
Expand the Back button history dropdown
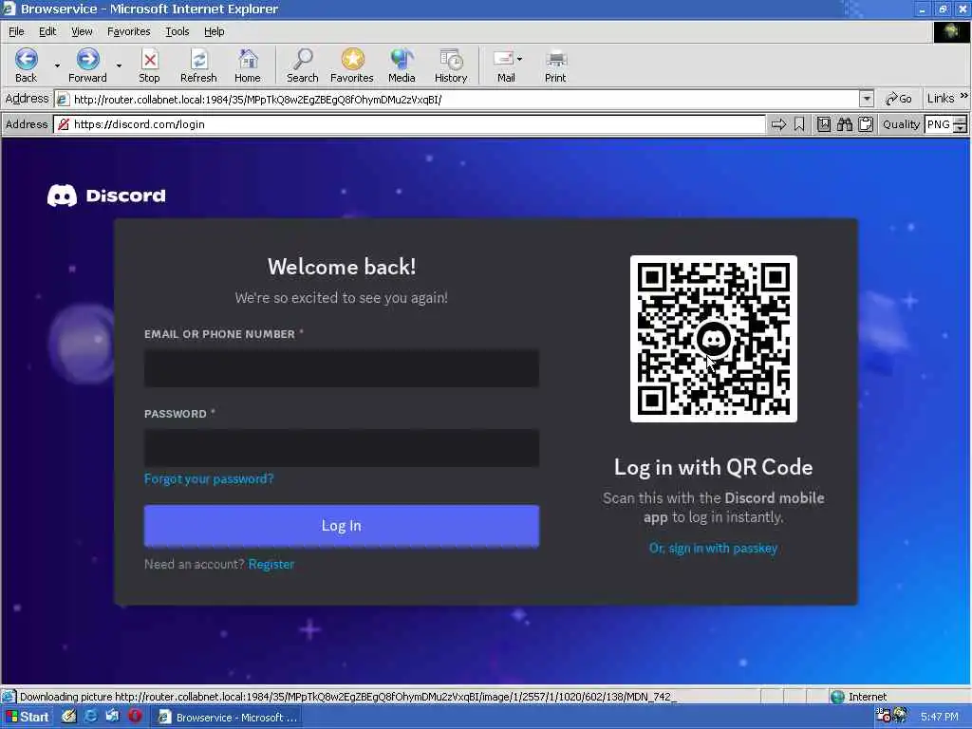[x=57, y=65]
